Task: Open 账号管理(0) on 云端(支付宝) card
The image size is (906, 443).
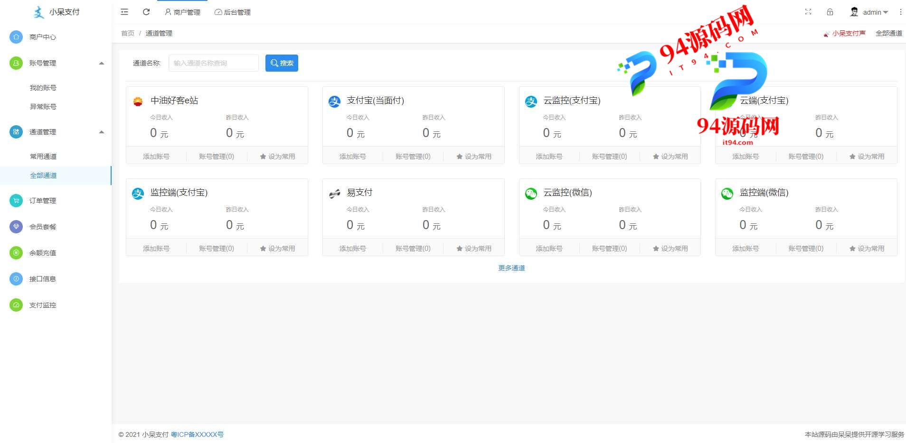Action: pos(806,157)
